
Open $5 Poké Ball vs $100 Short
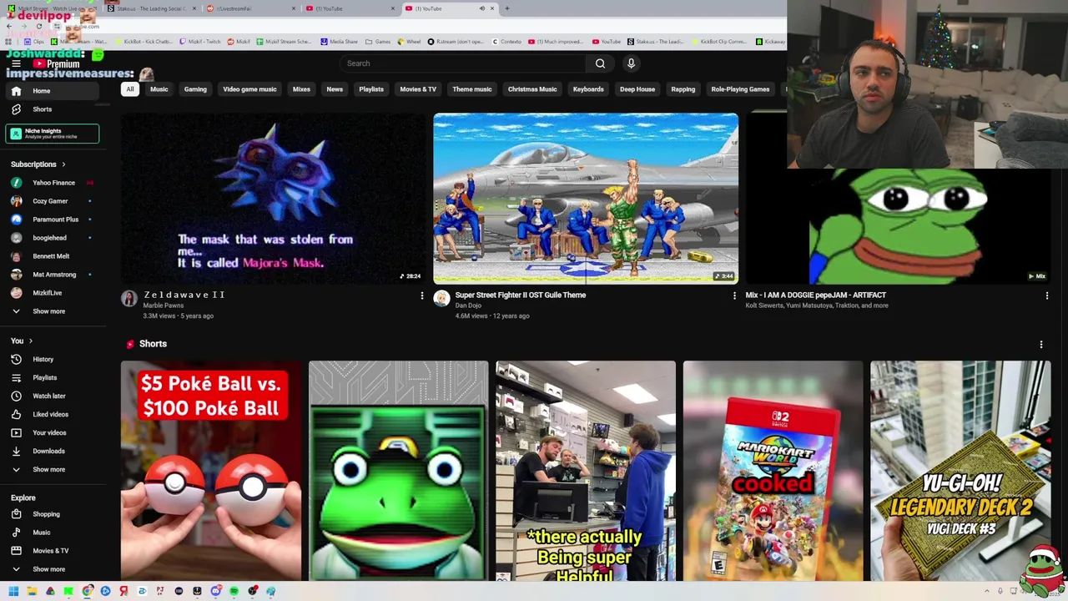211,471
